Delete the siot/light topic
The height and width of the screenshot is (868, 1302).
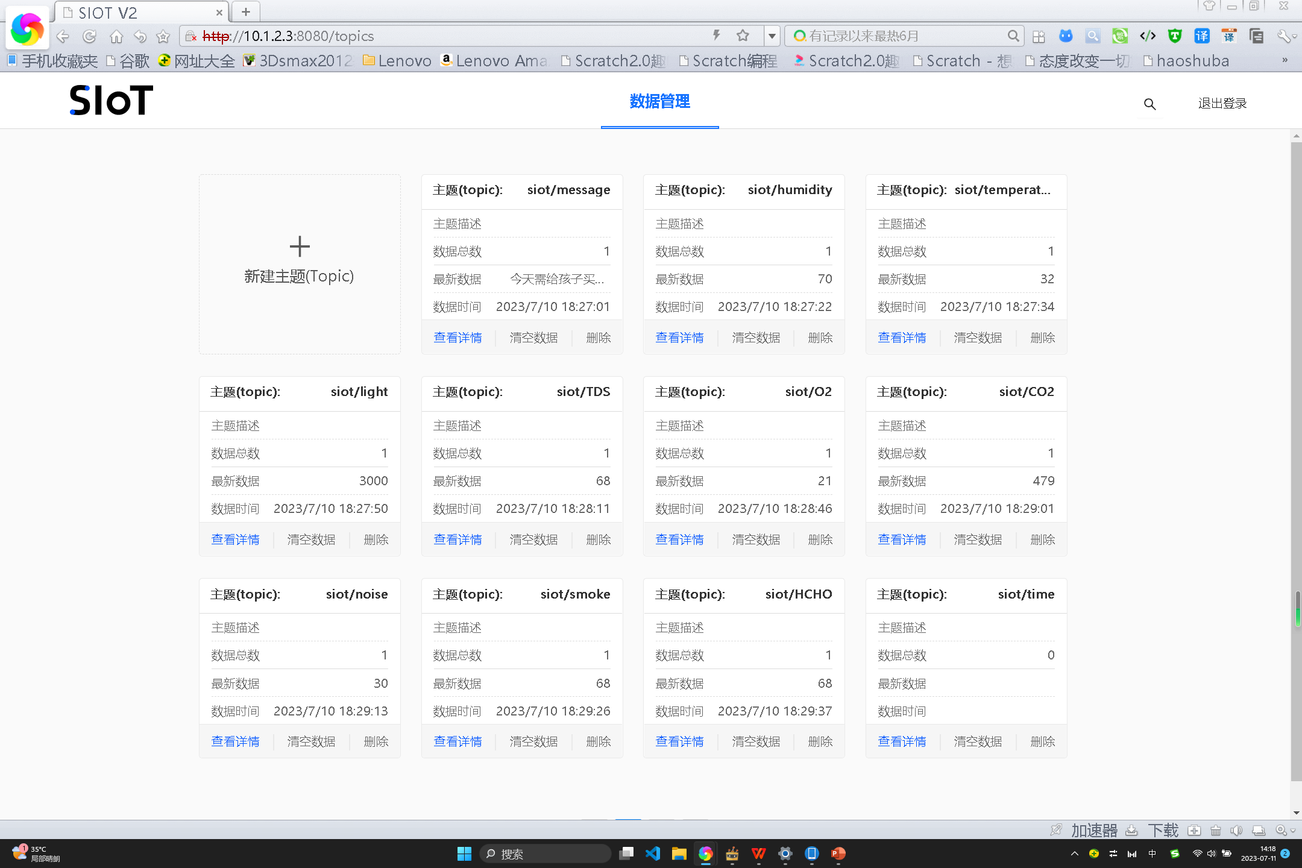click(x=376, y=539)
